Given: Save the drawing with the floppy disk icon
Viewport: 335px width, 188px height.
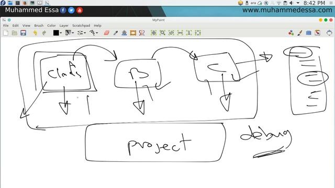Looking at the screenshot, I should click(23, 33).
